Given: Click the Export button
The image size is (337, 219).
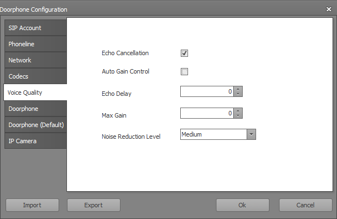Looking at the screenshot, I should (94, 205).
